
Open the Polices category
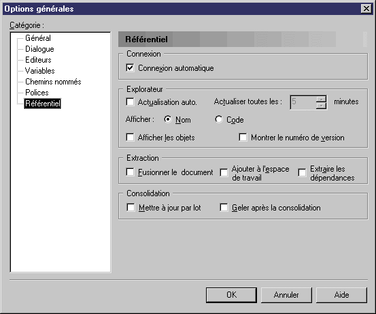point(37,93)
